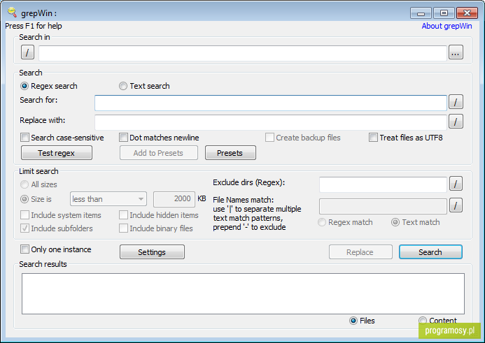Viewport: 485px width, 343px height.
Task: Click the Exclude dirs (Regex) input field
Action: pyautogui.click(x=383, y=184)
